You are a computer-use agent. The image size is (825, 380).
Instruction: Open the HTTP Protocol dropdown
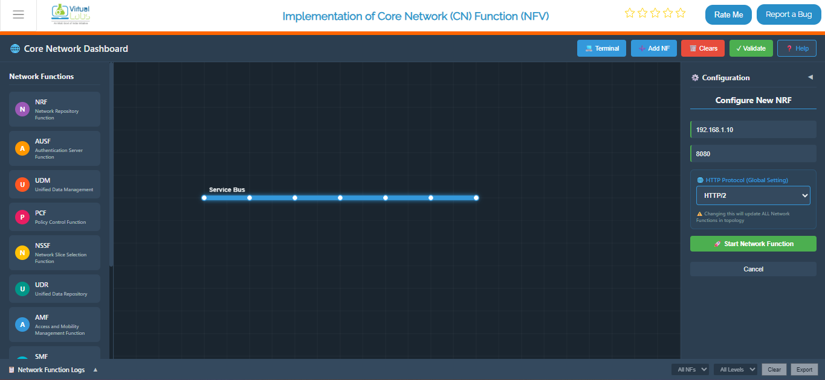[x=753, y=195]
